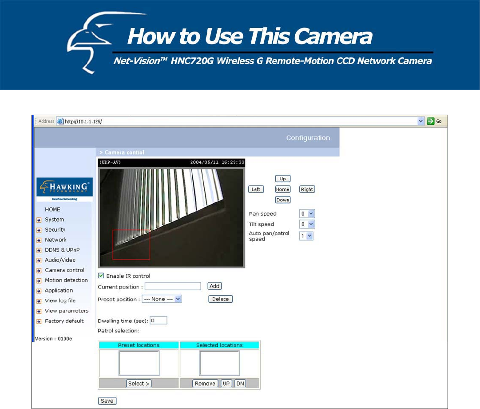Expand the address bar history dropdown

point(420,121)
